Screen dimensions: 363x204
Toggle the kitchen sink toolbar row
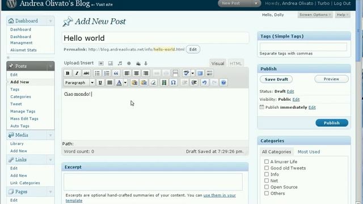coord(209,73)
